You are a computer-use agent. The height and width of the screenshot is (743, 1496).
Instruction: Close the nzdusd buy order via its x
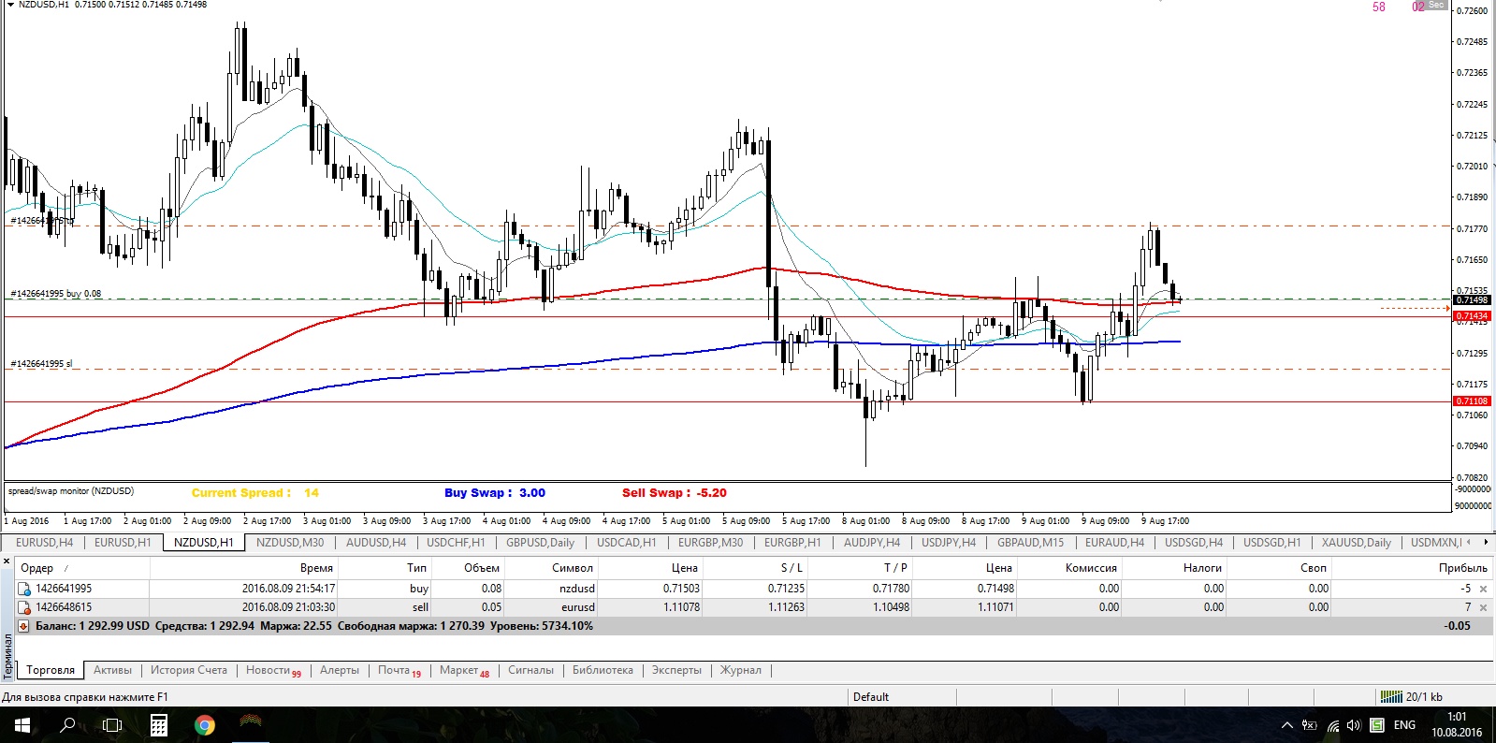(1483, 589)
